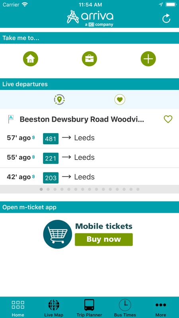Add a new destination with plus icon
This screenshot has height=318, width=179.
click(148, 59)
